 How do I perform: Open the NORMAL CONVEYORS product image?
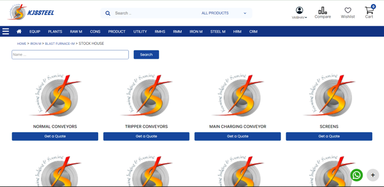pos(55,95)
